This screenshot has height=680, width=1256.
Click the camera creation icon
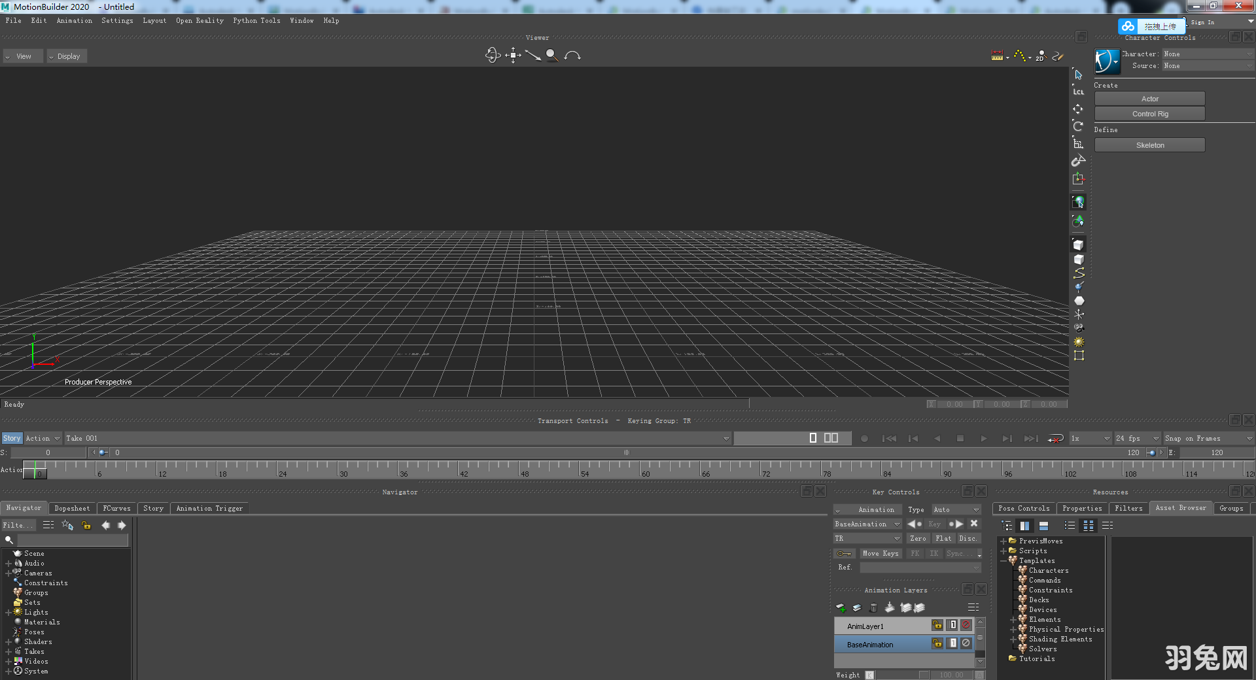(1078, 328)
